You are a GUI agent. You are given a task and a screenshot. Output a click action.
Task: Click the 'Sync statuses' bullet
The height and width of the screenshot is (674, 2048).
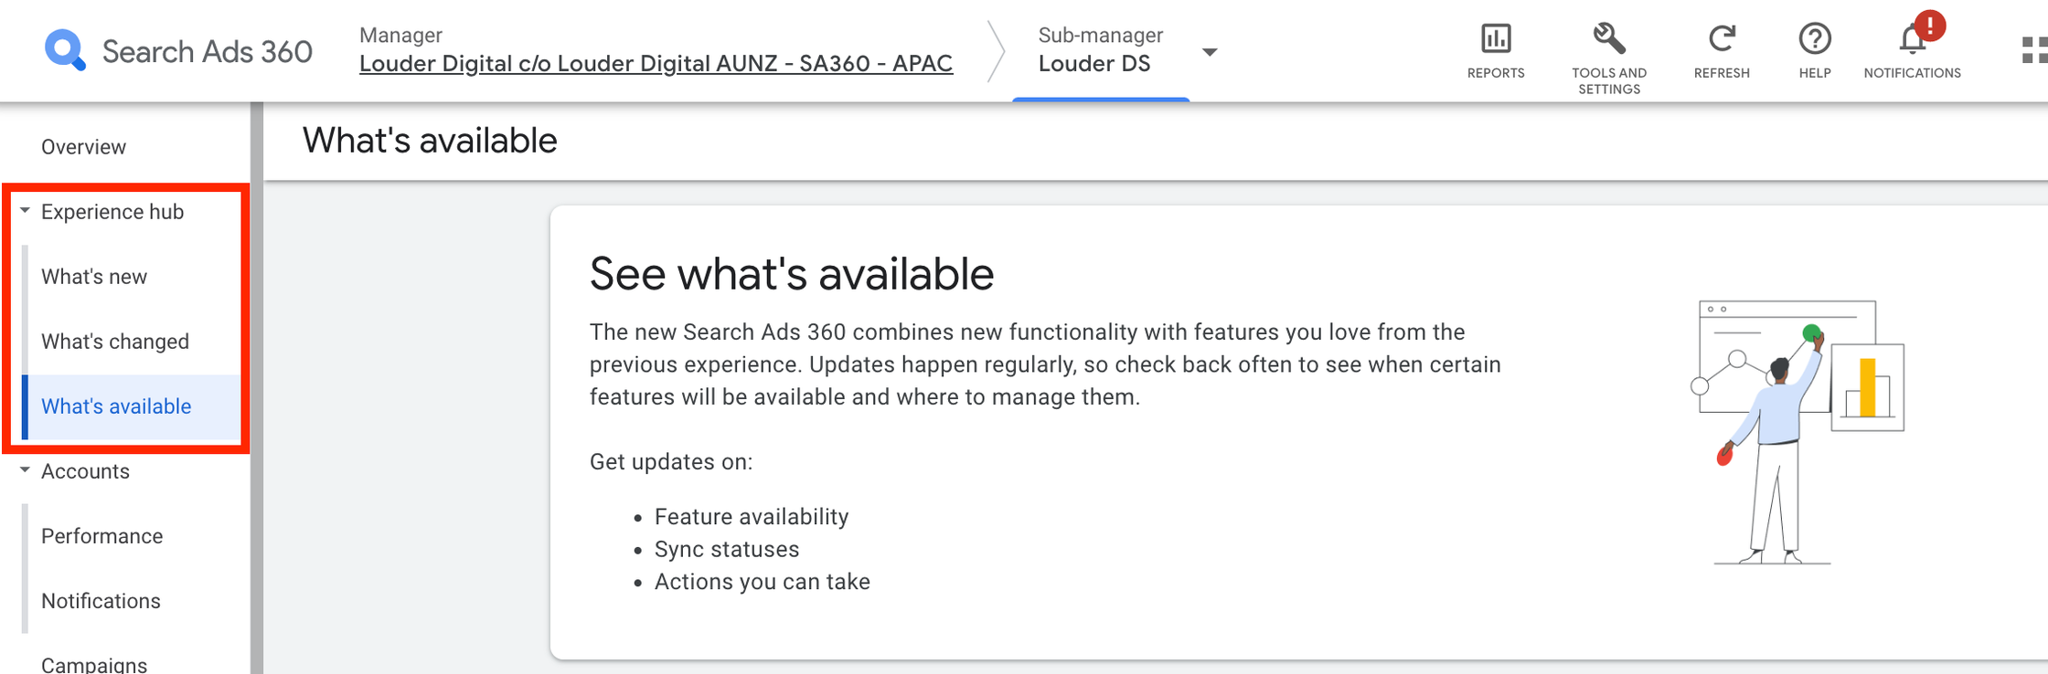tap(727, 550)
